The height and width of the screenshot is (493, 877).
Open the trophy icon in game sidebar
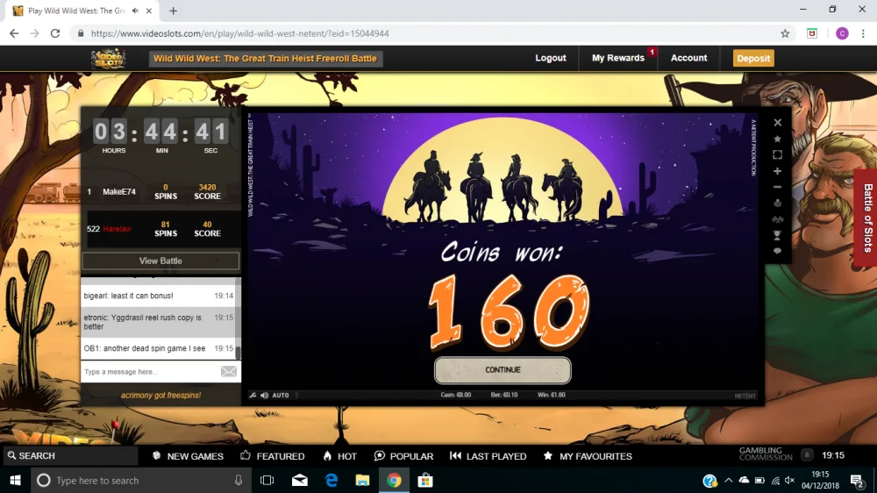tap(777, 236)
